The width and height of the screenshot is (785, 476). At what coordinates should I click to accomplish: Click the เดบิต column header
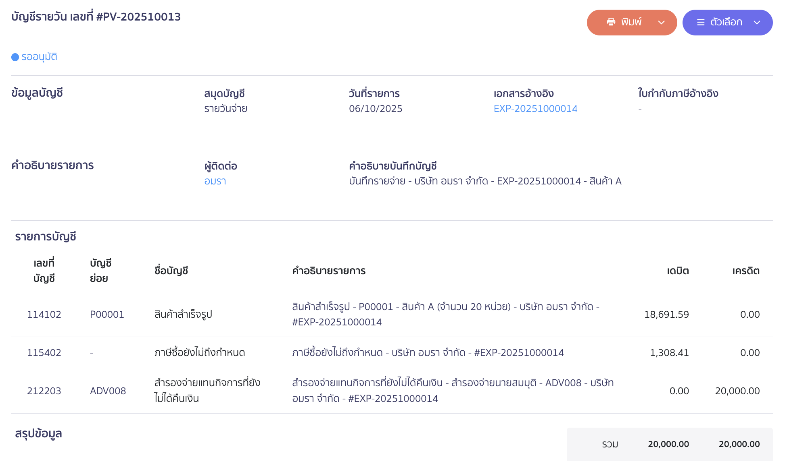[x=677, y=271]
